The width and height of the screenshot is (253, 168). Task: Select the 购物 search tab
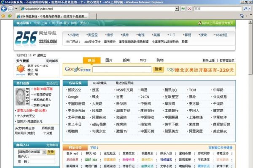click(x=160, y=60)
